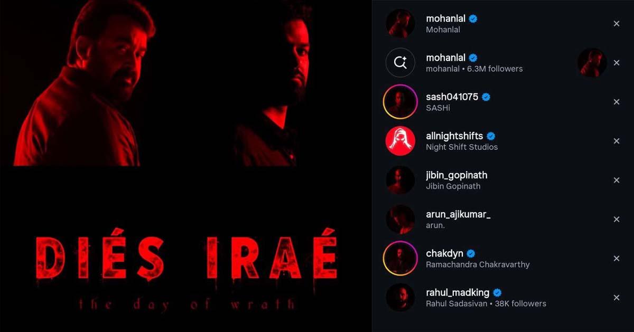This screenshot has height=332, width=634.
Task: Remove the first Mohanlal entry with X
Action: (616, 24)
